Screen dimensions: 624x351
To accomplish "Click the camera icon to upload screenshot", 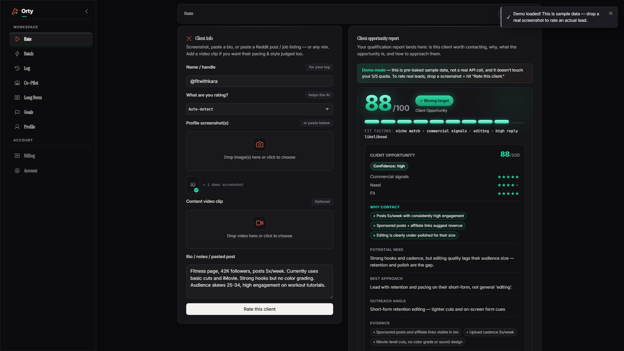I will pos(260,144).
